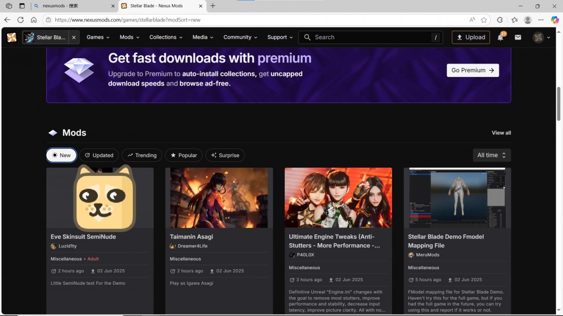This screenshot has width=563, height=316.
Task: Select the Updated mod sort filter
Action: tap(99, 155)
